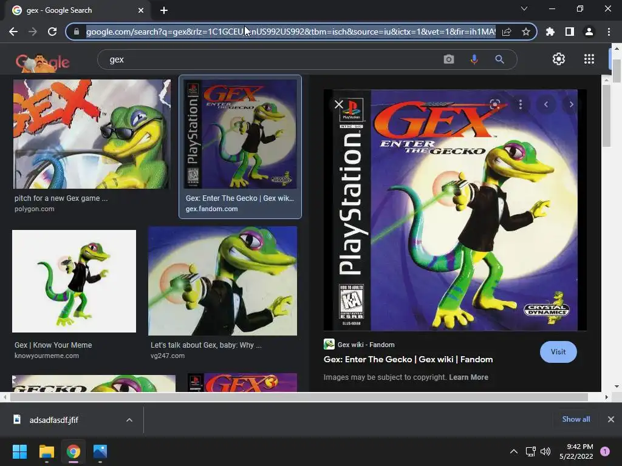Click Show all downloads
The image size is (622, 466).
pyautogui.click(x=576, y=419)
